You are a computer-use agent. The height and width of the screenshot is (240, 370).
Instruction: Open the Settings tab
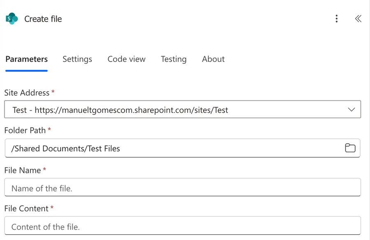(x=77, y=59)
